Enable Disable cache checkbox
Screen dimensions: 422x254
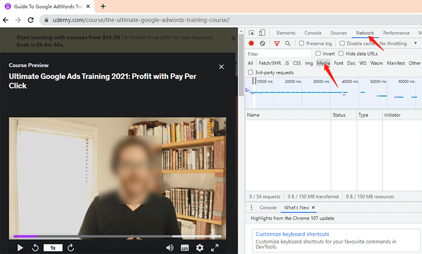click(342, 43)
